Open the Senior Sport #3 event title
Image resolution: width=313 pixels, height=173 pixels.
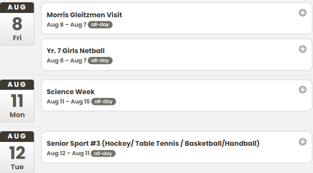pos(153,144)
